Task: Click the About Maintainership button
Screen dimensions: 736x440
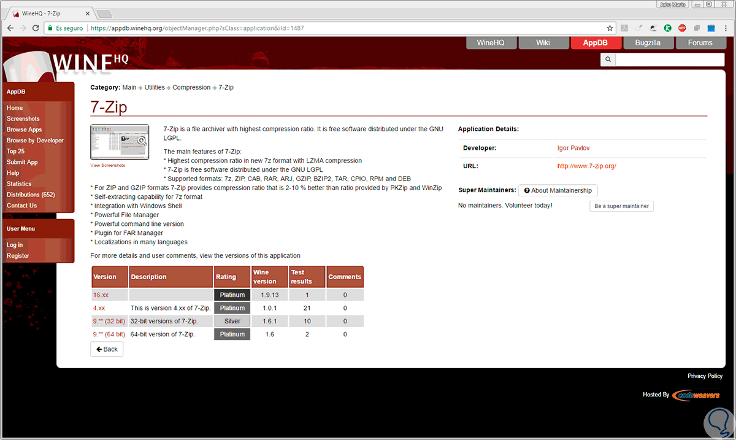Action: pyautogui.click(x=558, y=190)
